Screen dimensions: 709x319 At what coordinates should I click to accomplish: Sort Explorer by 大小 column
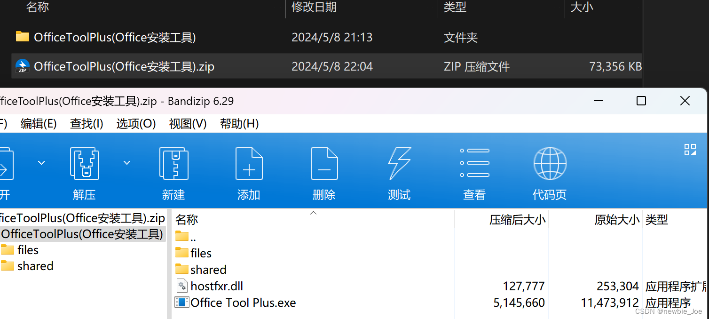coord(582,7)
